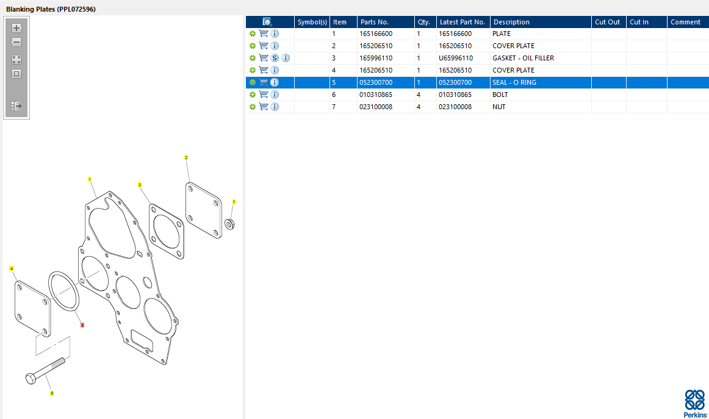Click the GASKET - OIL FILLER description
Image resolution: width=709 pixels, height=419 pixels.
click(523, 58)
